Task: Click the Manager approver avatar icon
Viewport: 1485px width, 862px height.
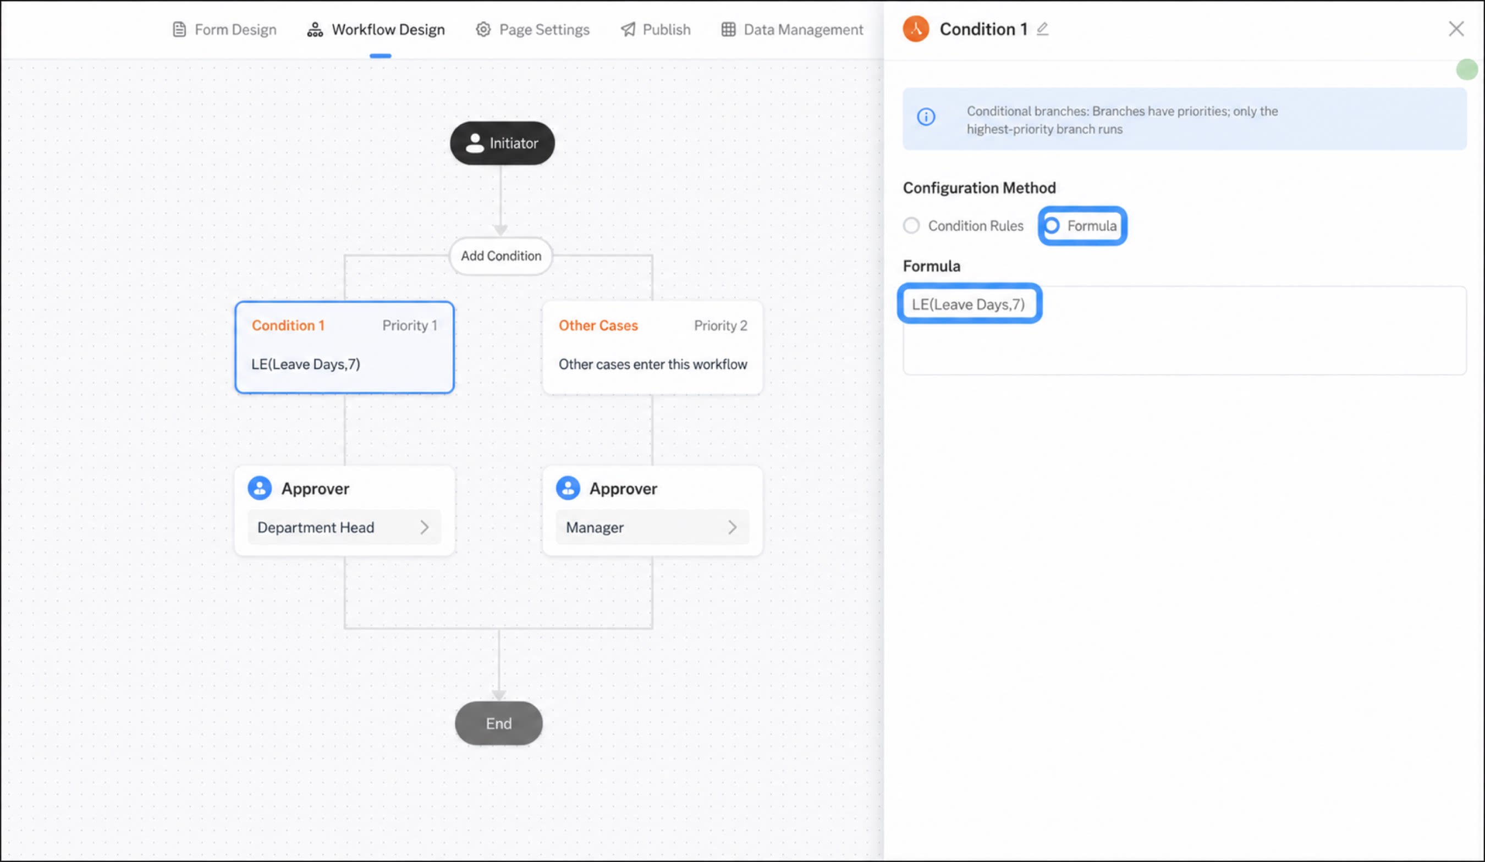Action: pyautogui.click(x=568, y=488)
